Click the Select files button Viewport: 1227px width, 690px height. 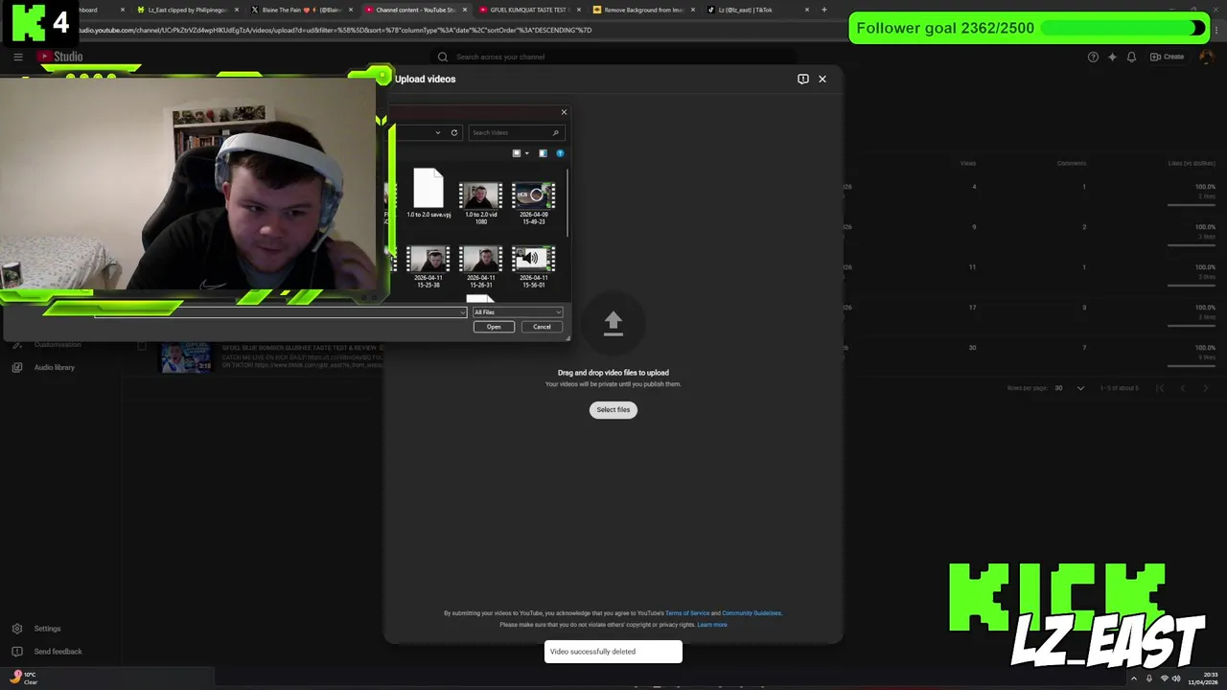(613, 410)
